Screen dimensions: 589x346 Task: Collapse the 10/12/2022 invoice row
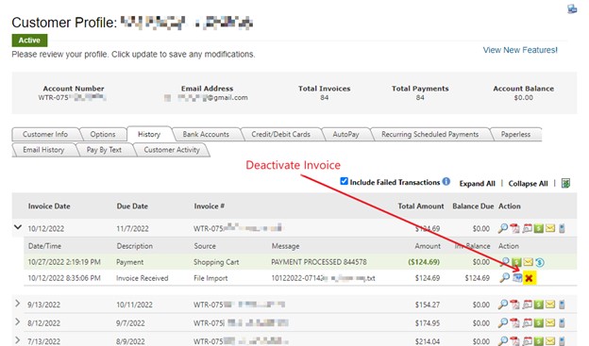pyautogui.click(x=18, y=227)
